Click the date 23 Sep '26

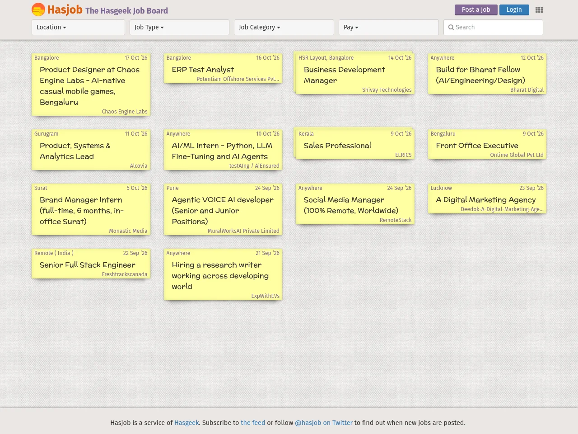pos(531,188)
